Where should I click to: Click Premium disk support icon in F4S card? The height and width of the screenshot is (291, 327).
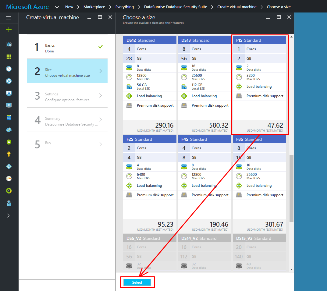coord(184,195)
